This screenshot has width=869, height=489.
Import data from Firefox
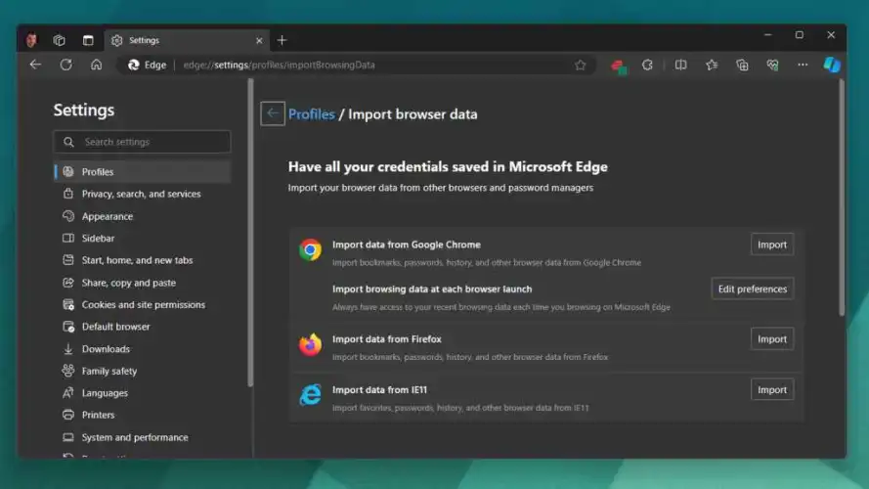point(771,339)
